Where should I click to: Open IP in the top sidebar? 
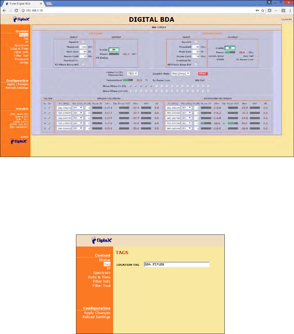[x=27, y=42]
